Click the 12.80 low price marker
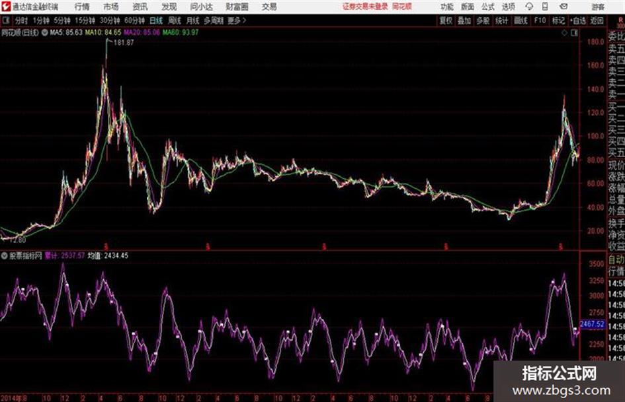This screenshot has width=625, height=402. point(17,240)
